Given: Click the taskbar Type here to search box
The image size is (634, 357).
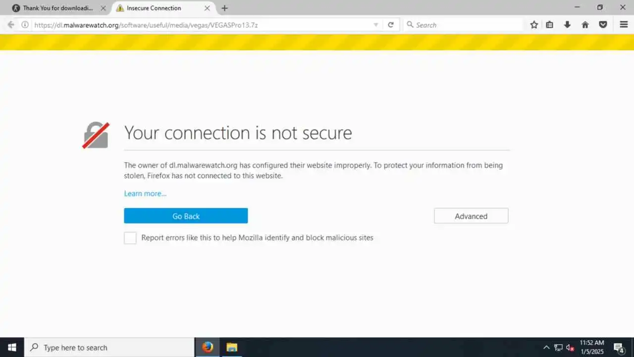Looking at the screenshot, I should click(109, 347).
